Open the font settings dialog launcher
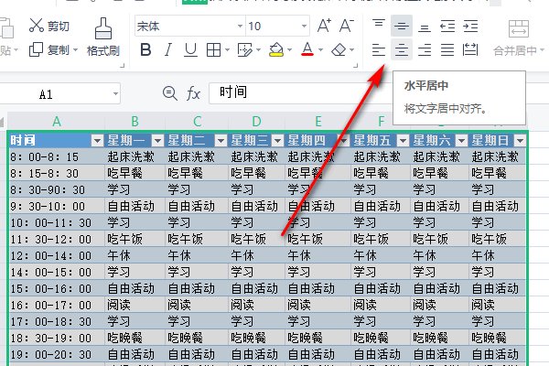The width and height of the screenshot is (549, 366). [x=356, y=65]
